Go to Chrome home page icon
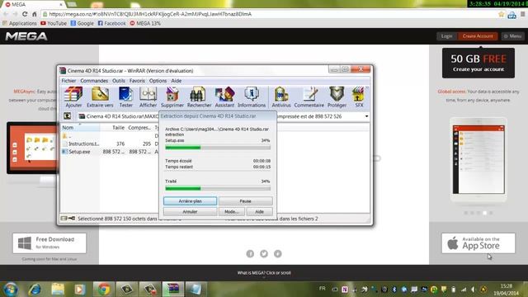Image resolution: width=528 pixels, height=297 pixels. (35, 14)
